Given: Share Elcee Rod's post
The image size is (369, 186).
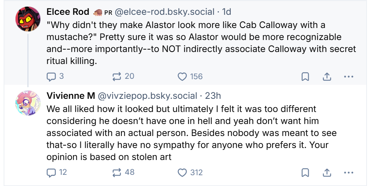Looking at the screenshot, I should tap(327, 76).
